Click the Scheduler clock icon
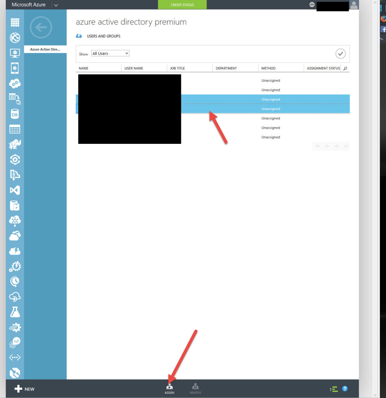This screenshot has height=398, width=386. click(15, 281)
